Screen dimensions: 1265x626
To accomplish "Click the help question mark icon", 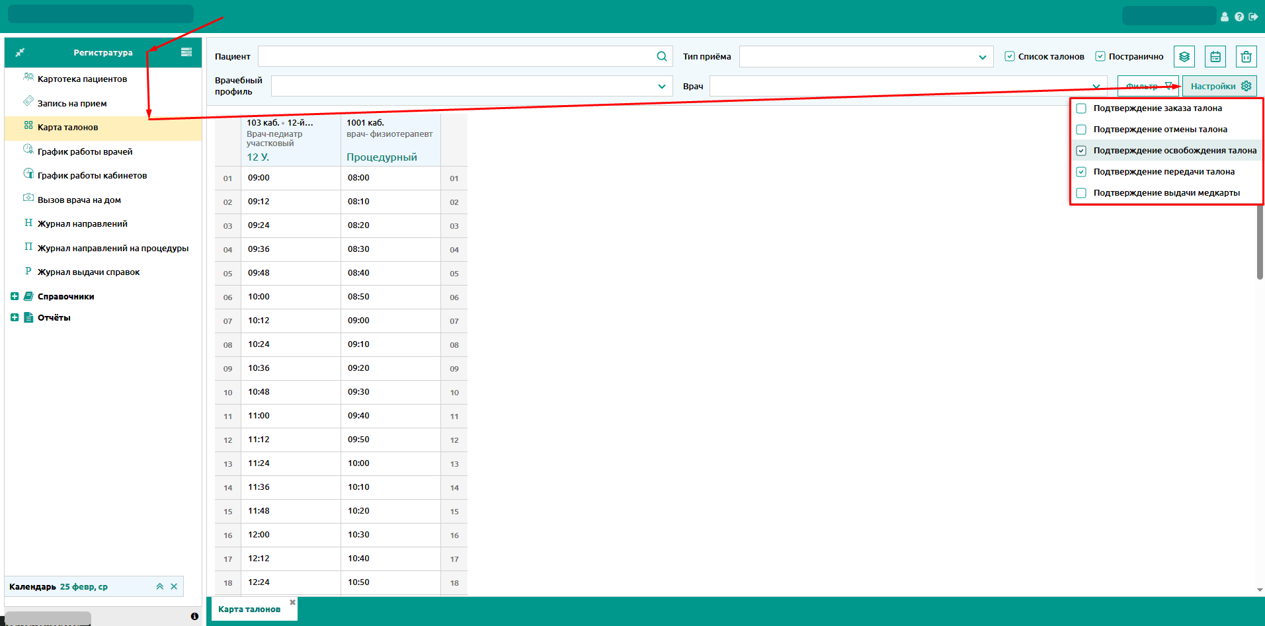I will point(1239,17).
